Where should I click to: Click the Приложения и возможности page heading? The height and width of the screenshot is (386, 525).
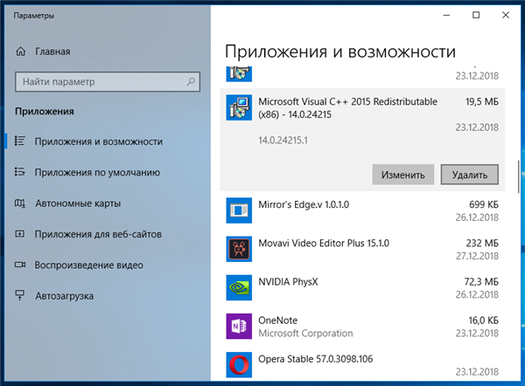(x=340, y=52)
